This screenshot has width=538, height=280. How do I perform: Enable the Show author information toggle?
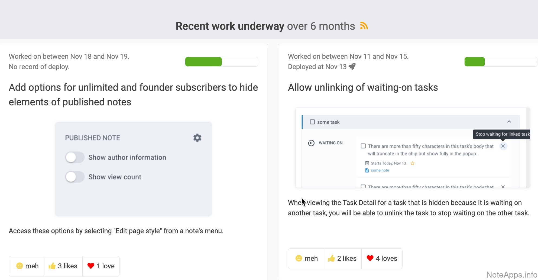(75, 157)
